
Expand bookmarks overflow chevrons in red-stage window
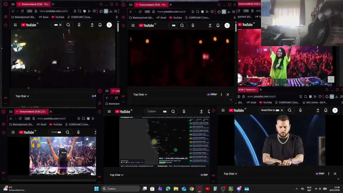[234, 18]
